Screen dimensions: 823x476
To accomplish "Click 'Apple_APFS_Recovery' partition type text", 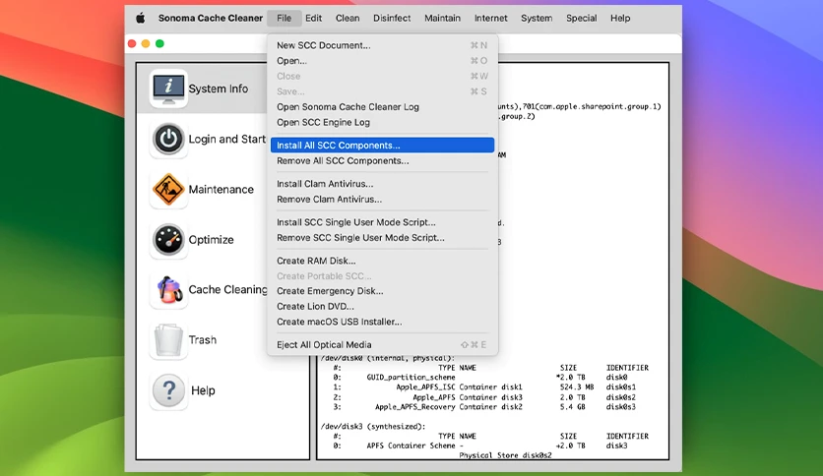I will [x=415, y=407].
